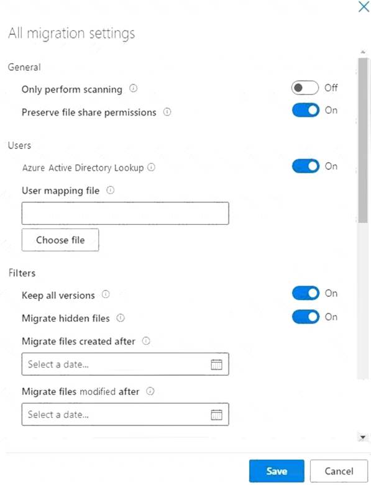This screenshot has width=371, height=485.
Task: Click info icon next to Keep all versions
Action: coord(106,294)
